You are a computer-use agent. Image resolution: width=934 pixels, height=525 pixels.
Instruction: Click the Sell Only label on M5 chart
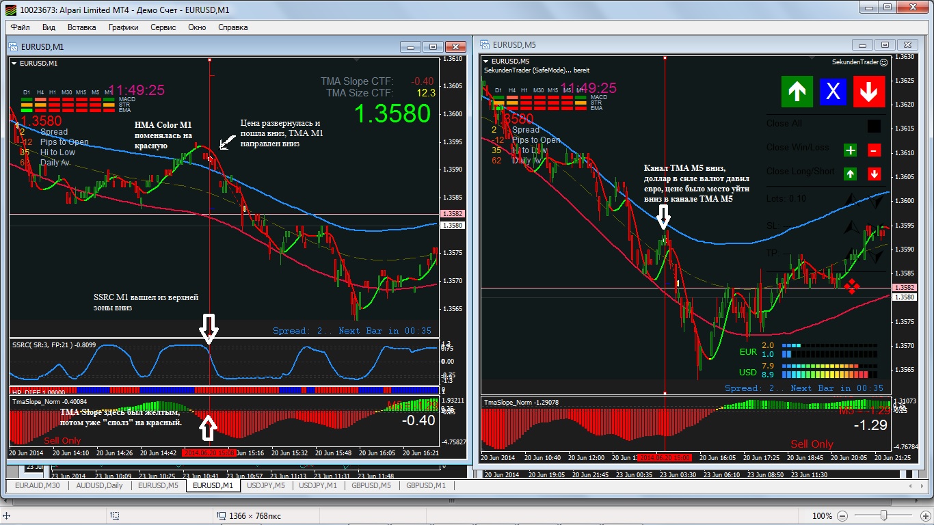tap(812, 444)
